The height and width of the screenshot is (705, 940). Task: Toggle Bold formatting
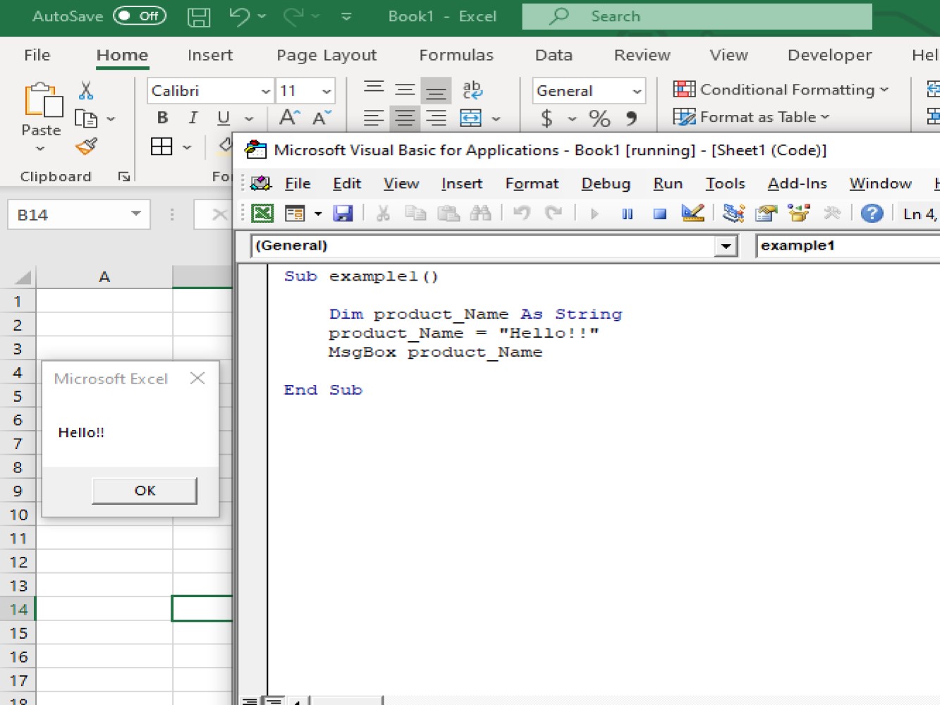[163, 118]
